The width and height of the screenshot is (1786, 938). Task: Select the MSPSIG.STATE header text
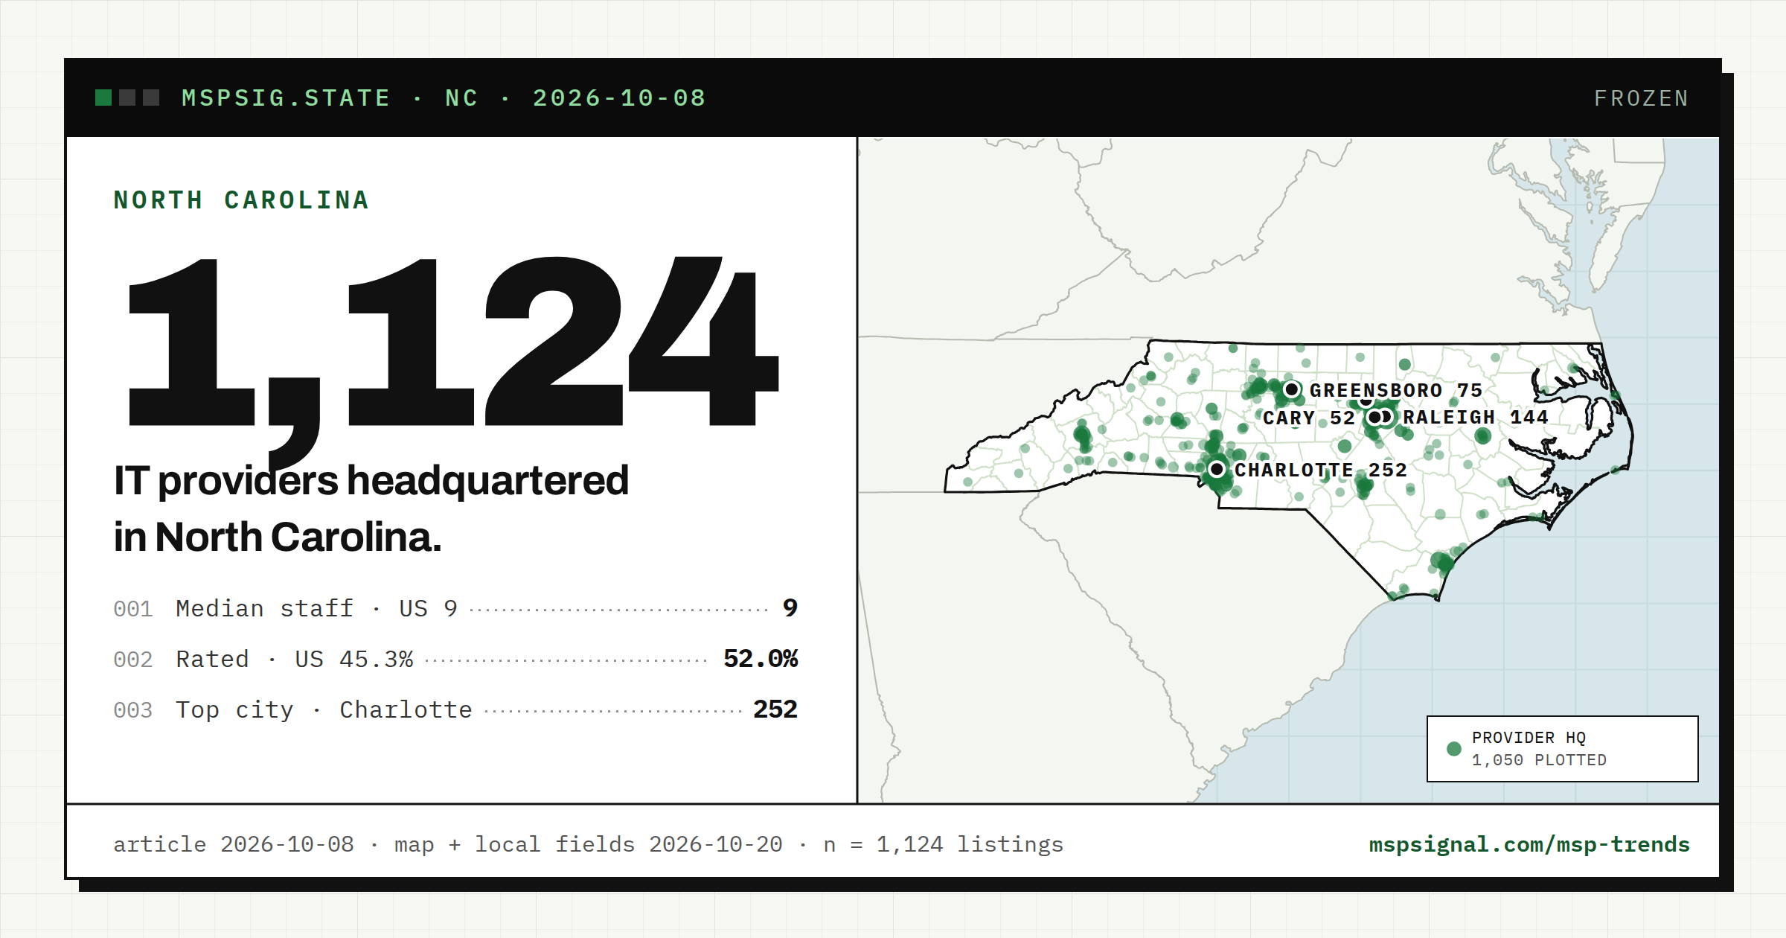point(287,98)
